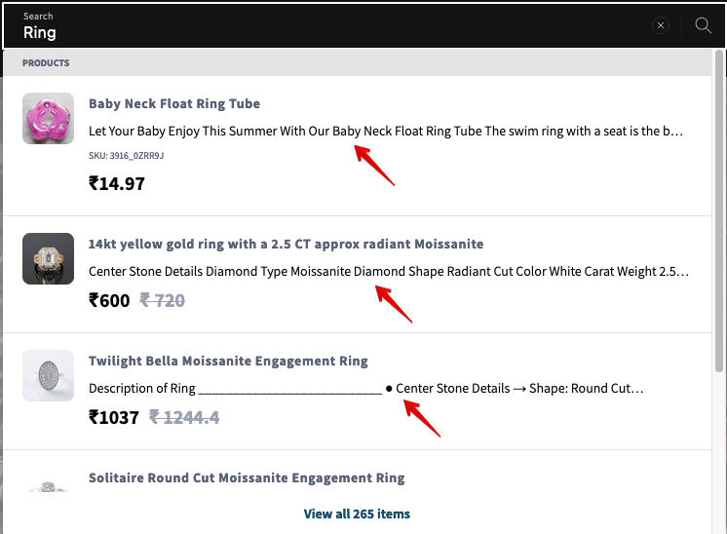Click Twilight Bella ring thumbnail image

point(48,375)
